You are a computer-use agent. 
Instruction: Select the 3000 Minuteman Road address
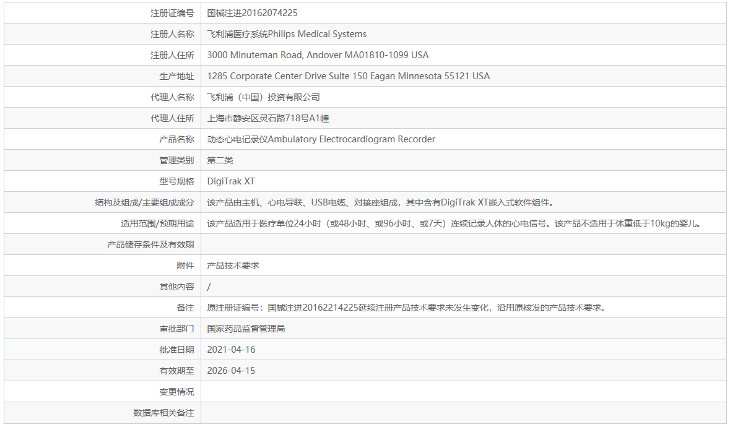coord(318,55)
